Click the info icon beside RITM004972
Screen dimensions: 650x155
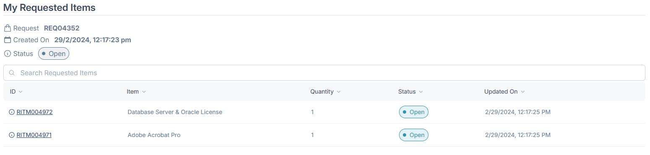pyautogui.click(x=12, y=112)
